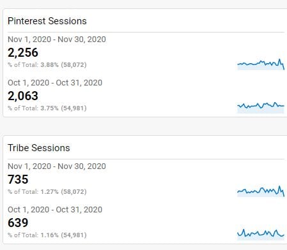Click the 1.16% of Total text
This screenshot has width=287, height=250.
47,235
